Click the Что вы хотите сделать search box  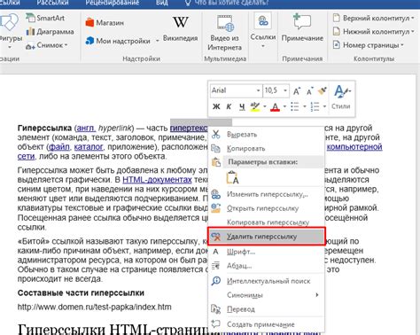point(228,3)
